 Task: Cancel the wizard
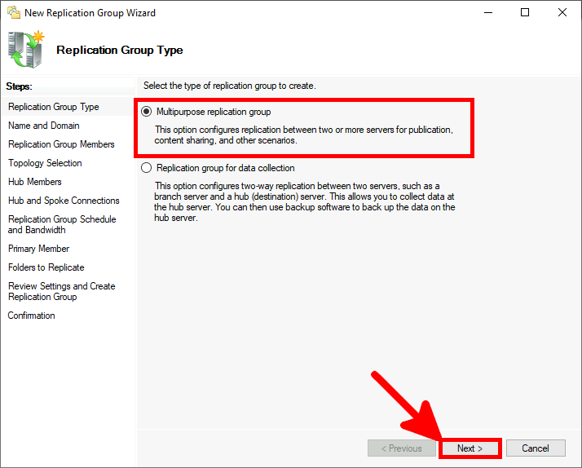click(x=536, y=448)
